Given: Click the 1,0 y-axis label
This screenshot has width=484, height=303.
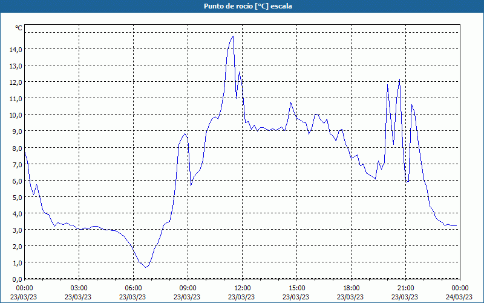Looking at the screenshot, I should [17, 262].
